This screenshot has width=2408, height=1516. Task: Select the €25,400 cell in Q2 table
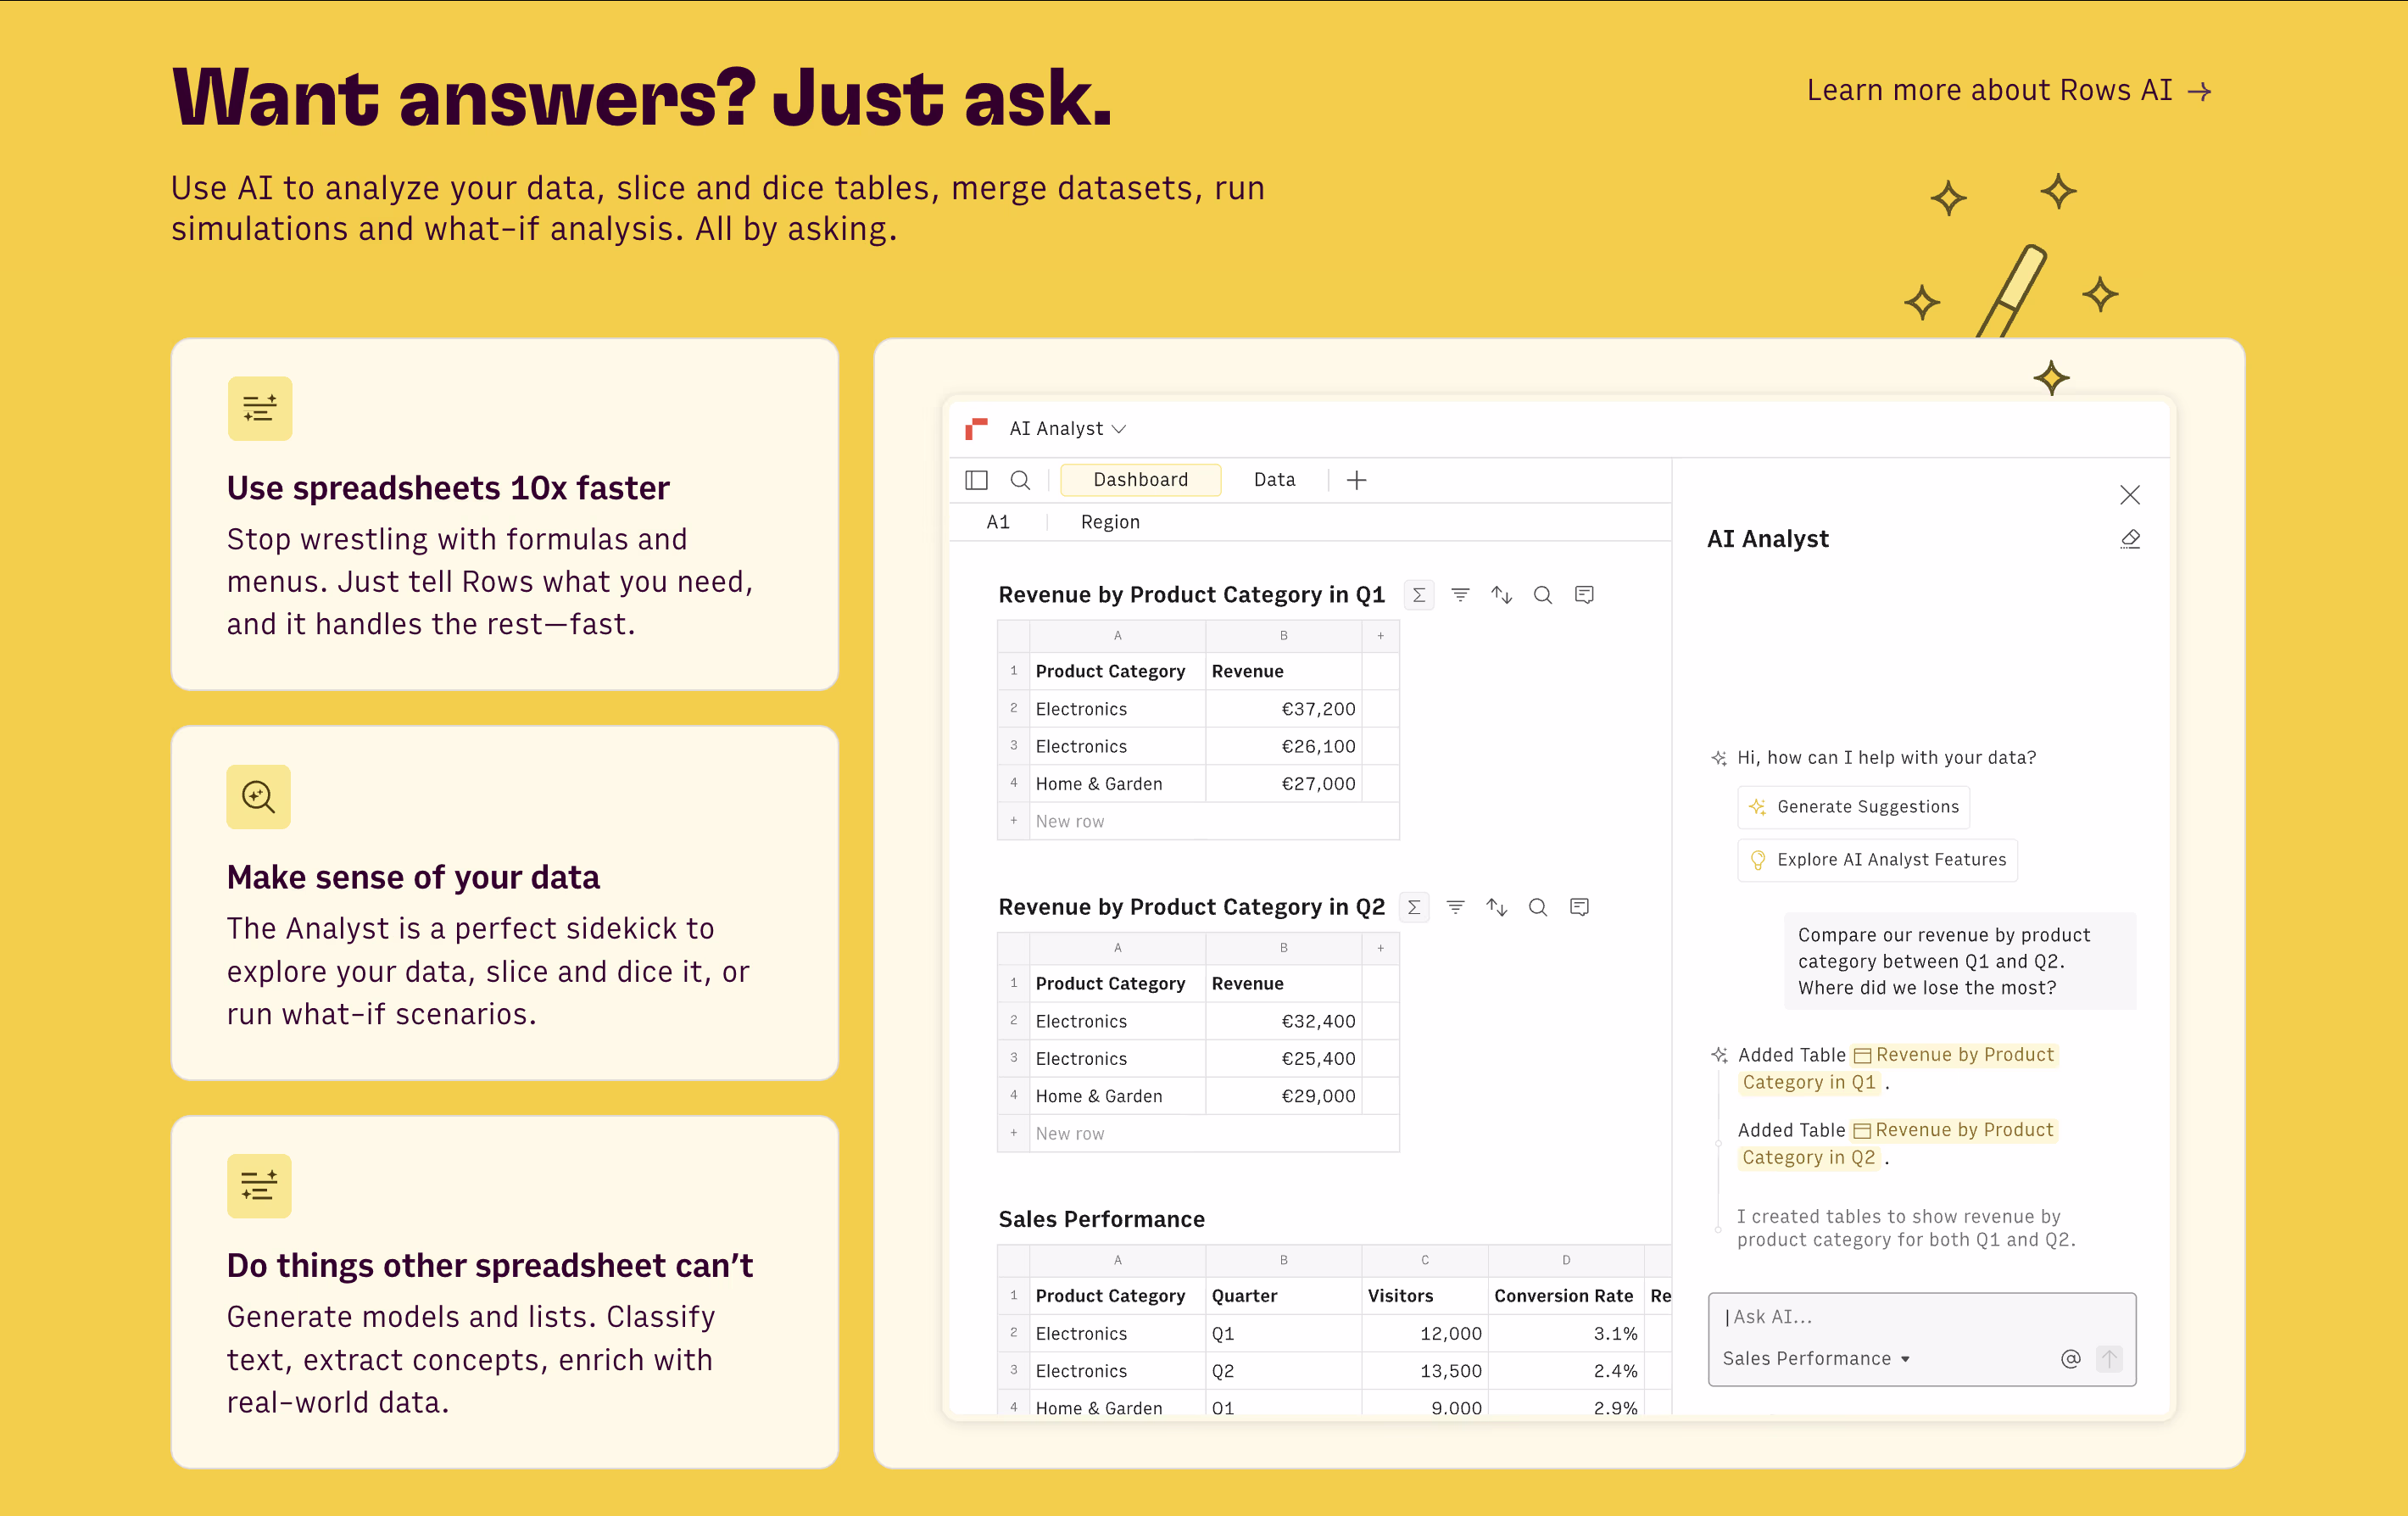coord(1284,1058)
